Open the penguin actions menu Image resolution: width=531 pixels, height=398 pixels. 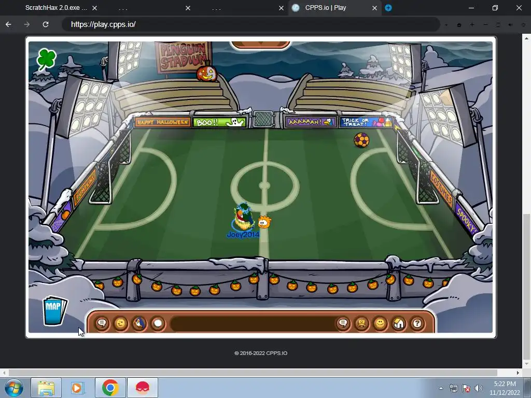pos(139,323)
